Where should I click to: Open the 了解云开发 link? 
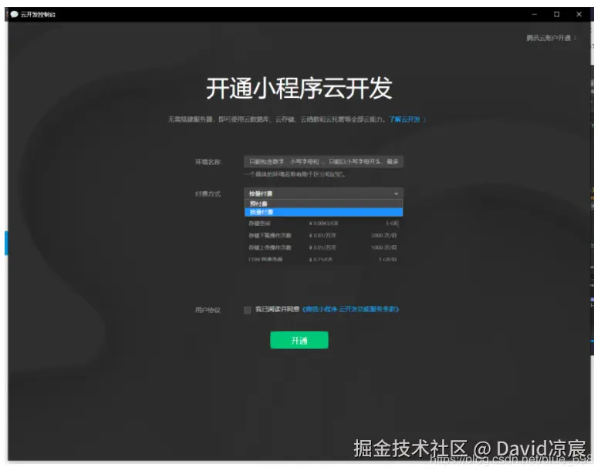click(x=407, y=119)
